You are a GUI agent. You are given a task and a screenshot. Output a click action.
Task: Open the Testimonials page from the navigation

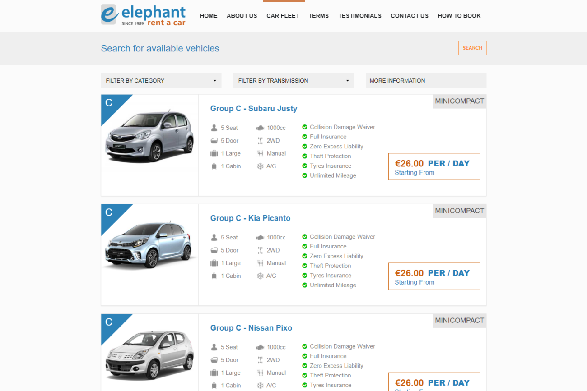tap(359, 16)
